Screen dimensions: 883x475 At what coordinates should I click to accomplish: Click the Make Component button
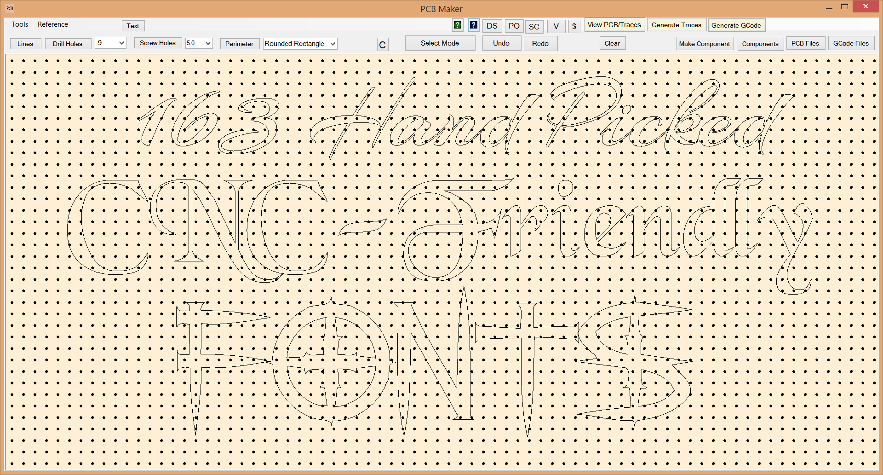click(x=704, y=44)
